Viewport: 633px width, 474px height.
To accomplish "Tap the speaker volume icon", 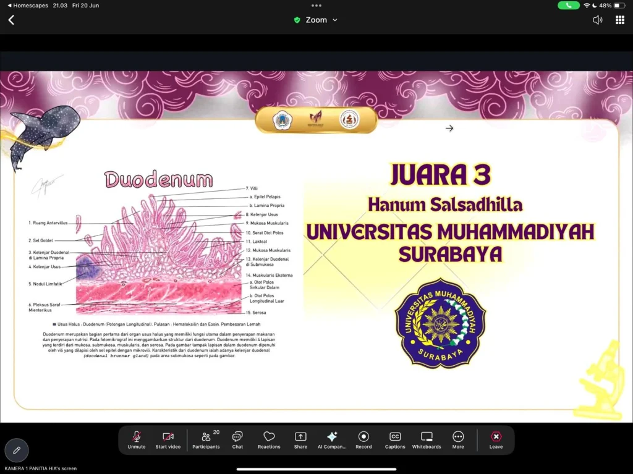I will pos(597,19).
